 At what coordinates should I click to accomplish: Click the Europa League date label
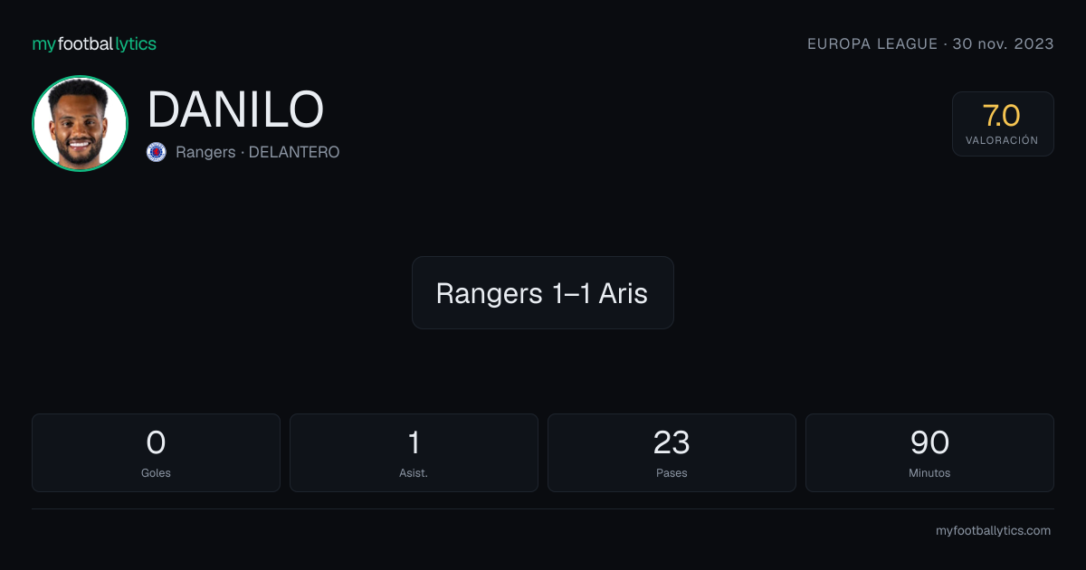[x=930, y=43]
